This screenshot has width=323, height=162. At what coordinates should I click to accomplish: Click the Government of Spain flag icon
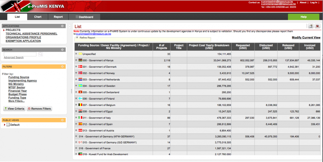[x=80, y=124]
